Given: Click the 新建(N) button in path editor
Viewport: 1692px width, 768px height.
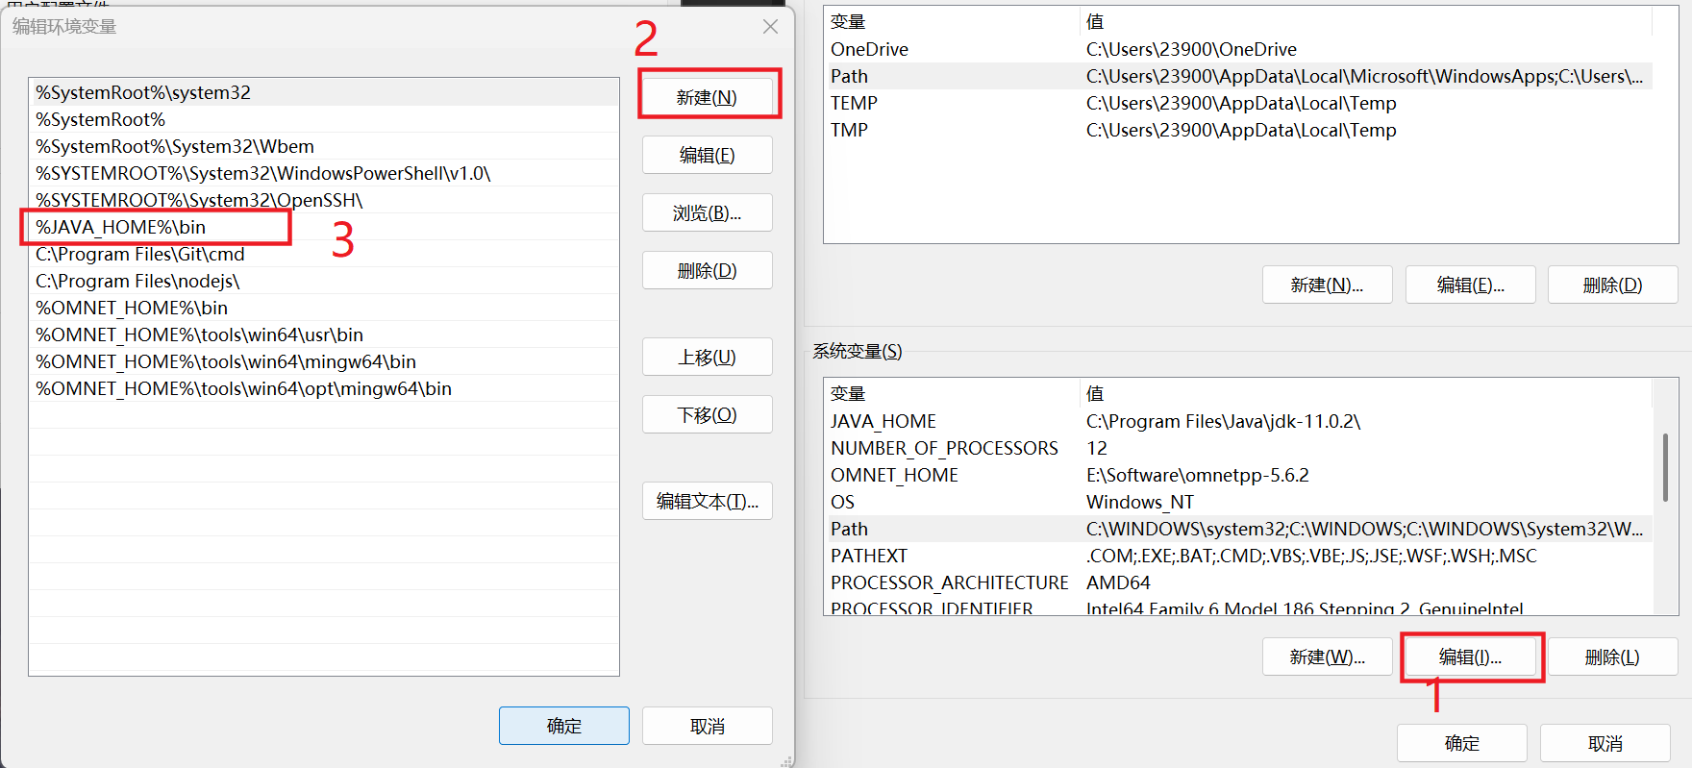Looking at the screenshot, I should pos(707,97).
